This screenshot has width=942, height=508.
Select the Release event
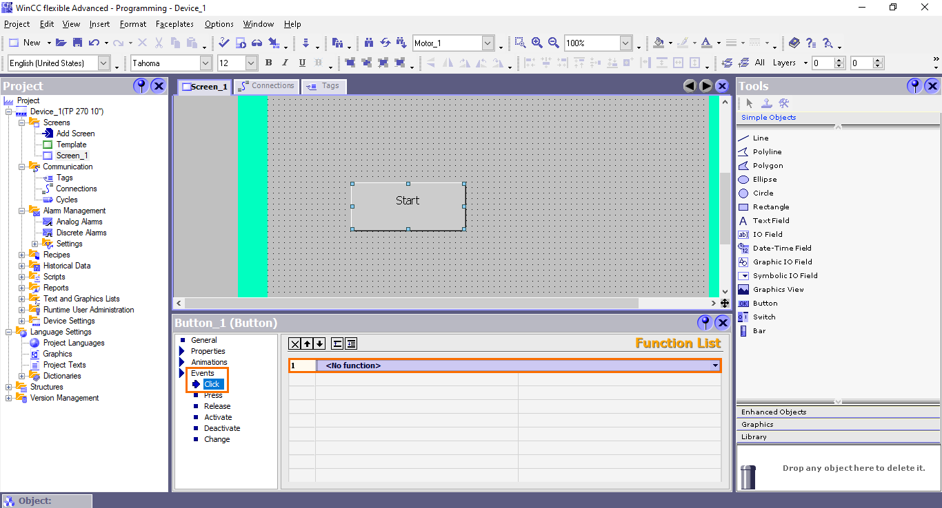[x=217, y=406]
